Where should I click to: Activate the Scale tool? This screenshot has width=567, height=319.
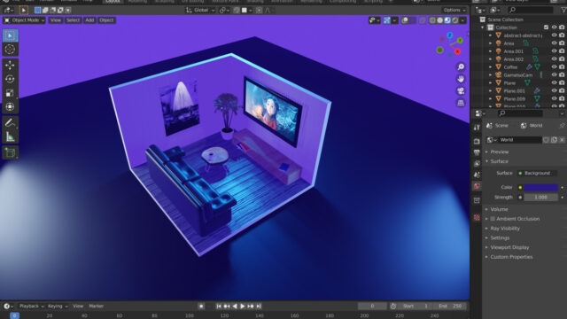tap(10, 93)
